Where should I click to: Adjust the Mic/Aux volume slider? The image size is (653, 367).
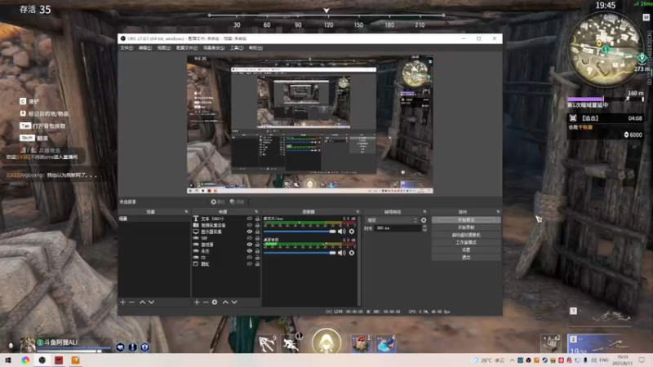[300, 232]
